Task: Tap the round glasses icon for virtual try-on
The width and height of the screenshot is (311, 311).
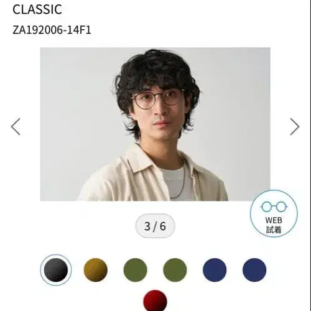Action: coord(274,207)
